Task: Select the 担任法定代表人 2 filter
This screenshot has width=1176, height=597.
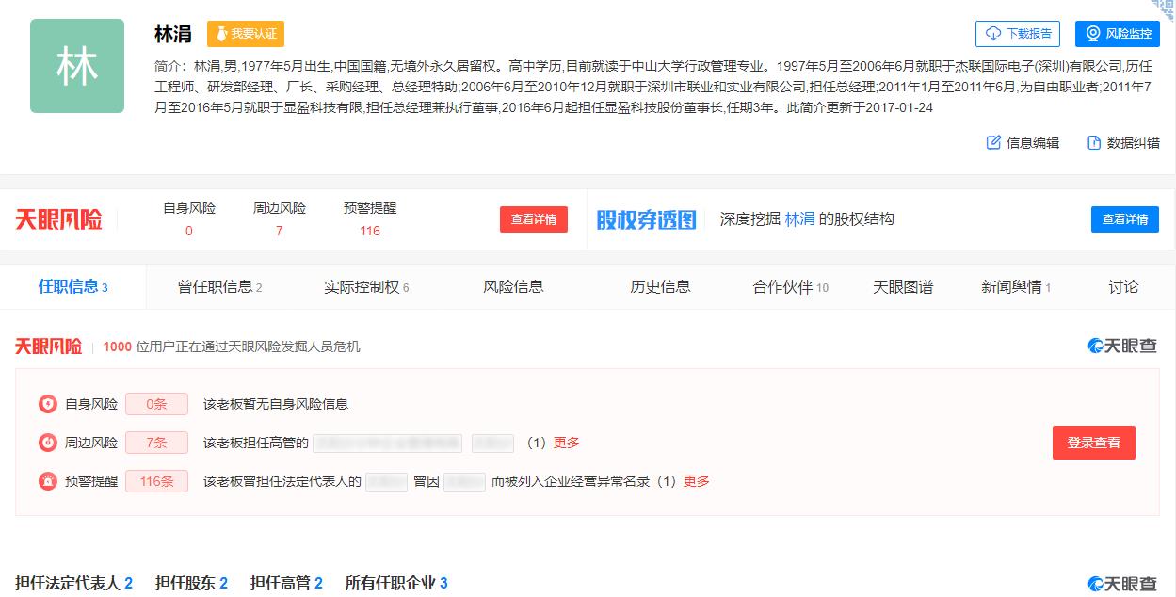Action: tap(73, 584)
